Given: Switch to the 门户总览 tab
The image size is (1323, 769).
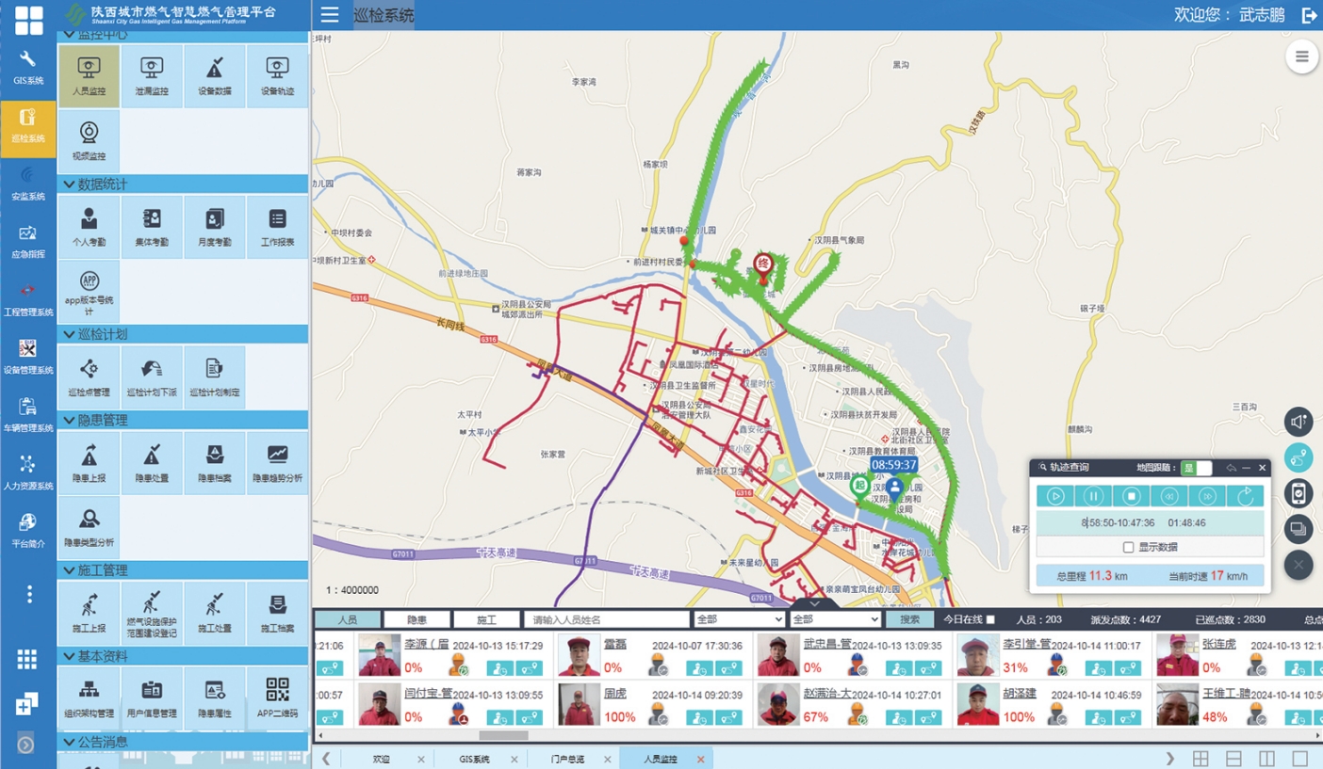Looking at the screenshot, I should [568, 759].
